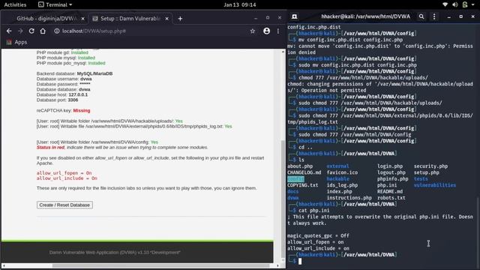Click the network status icon

point(445,4)
